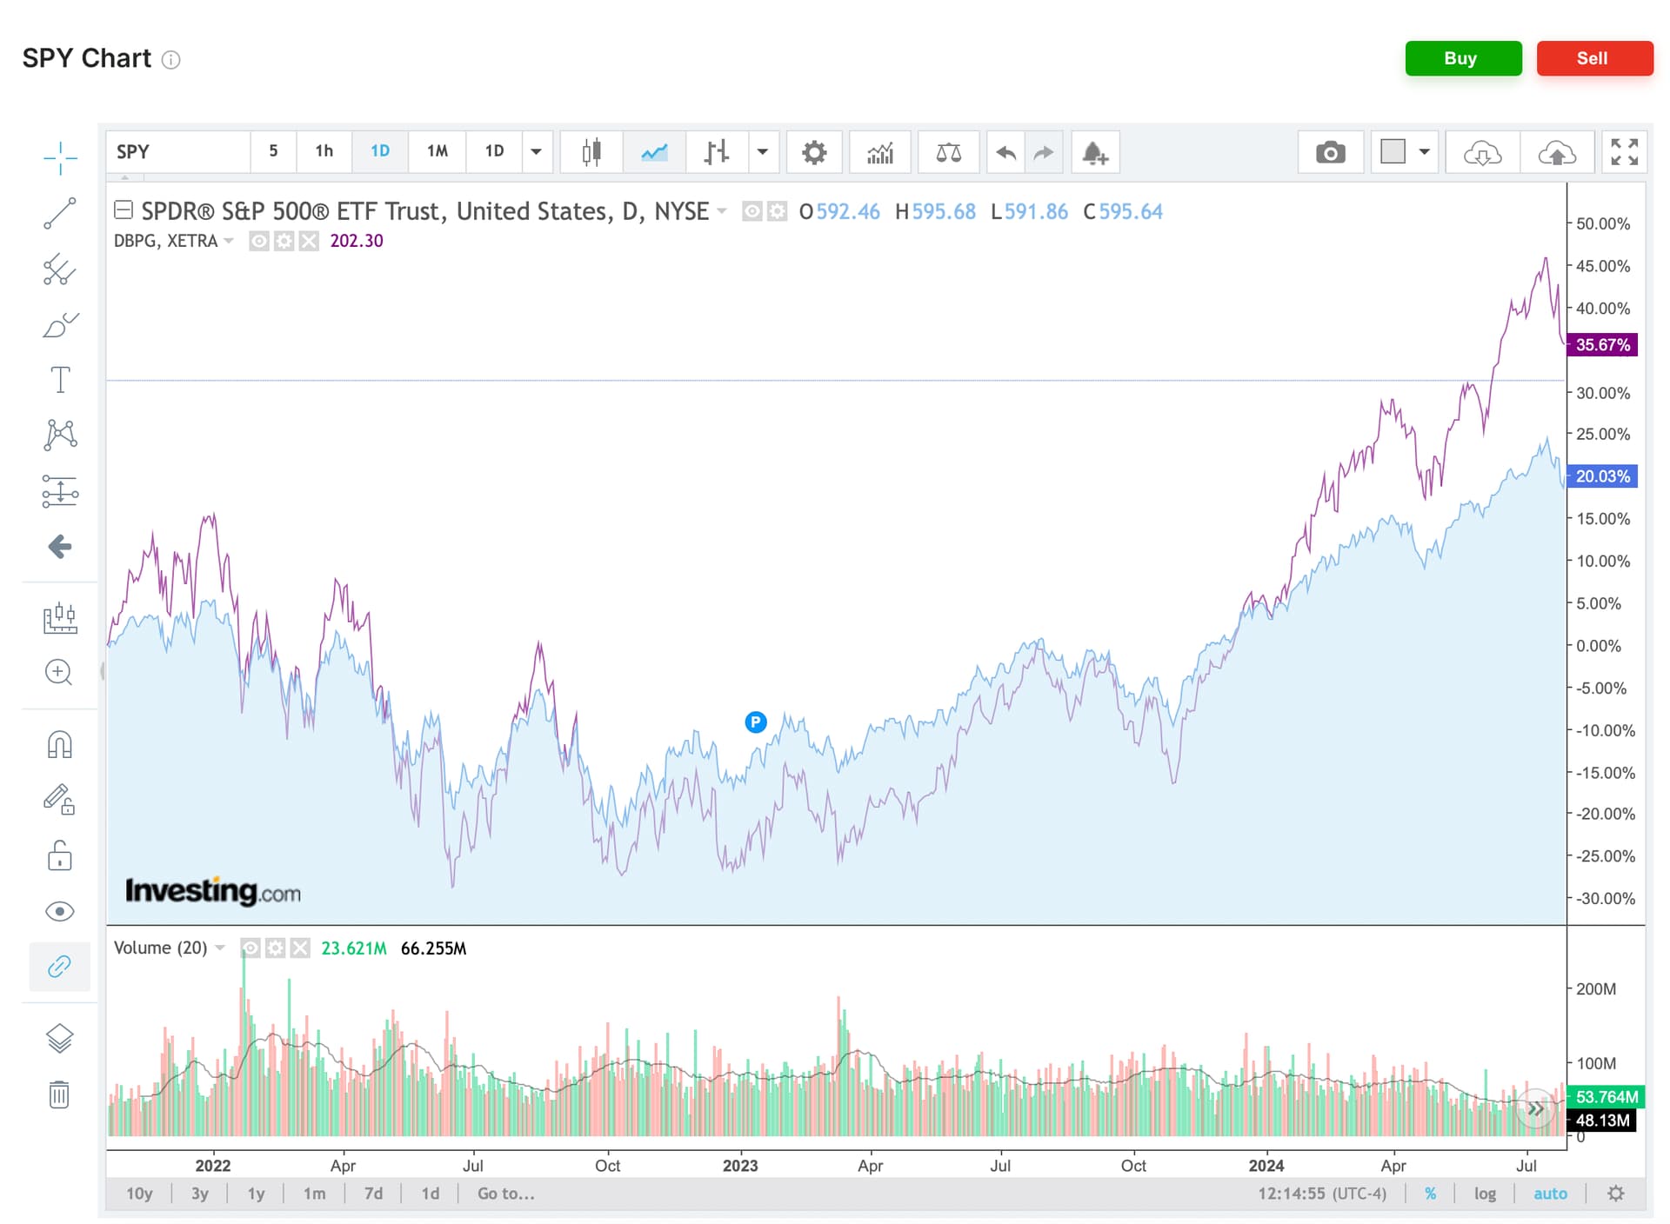1670x1224 pixels.
Task: Set date range to 3y
Action: [200, 1194]
